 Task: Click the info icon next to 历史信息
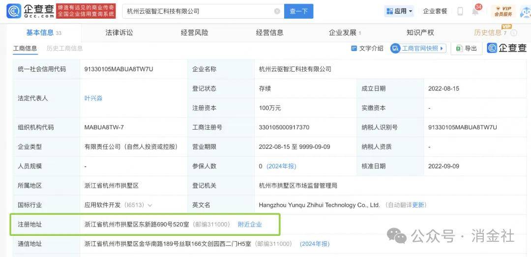(514, 33)
